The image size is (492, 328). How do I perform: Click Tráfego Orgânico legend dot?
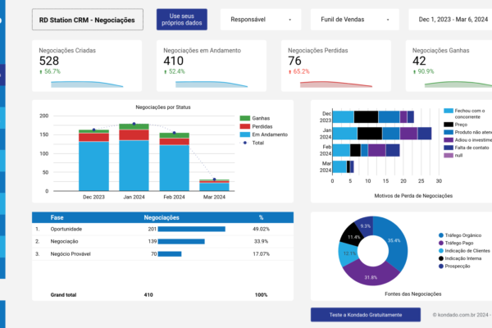(441, 235)
